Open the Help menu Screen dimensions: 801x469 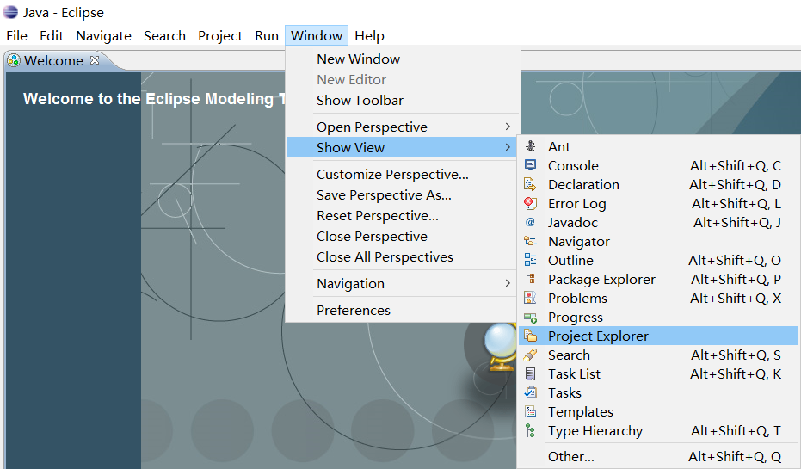[369, 36]
